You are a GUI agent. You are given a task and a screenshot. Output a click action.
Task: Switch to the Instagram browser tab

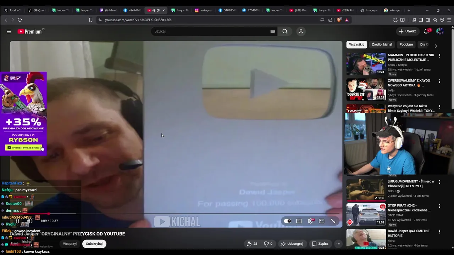[204, 10]
